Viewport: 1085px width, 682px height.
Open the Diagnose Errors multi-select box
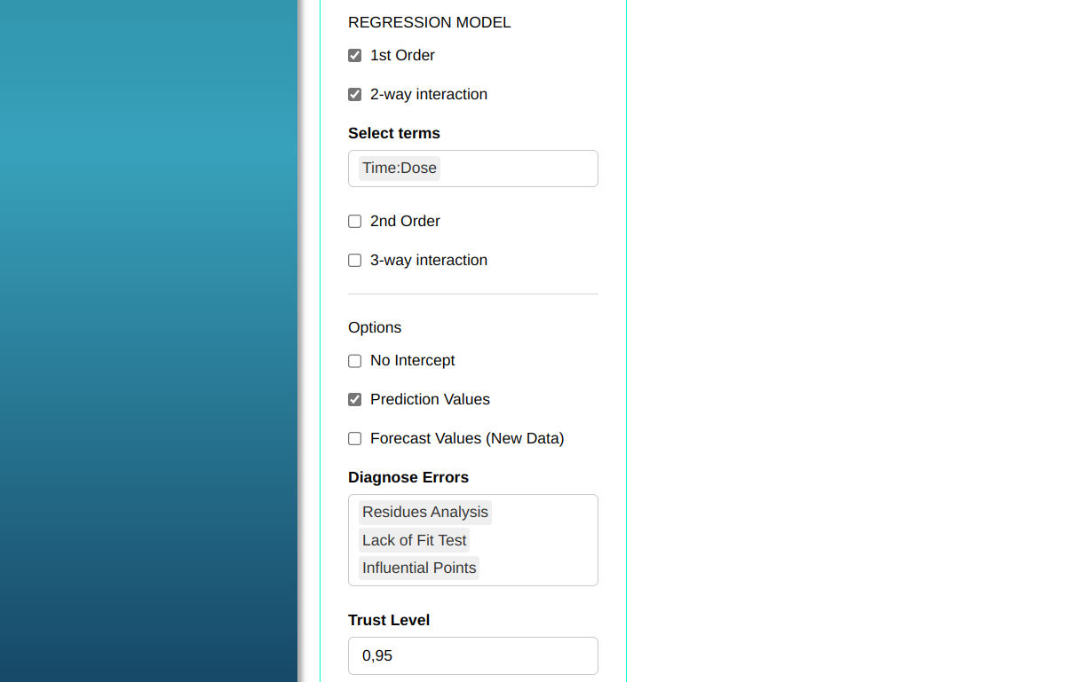pyautogui.click(x=542, y=540)
